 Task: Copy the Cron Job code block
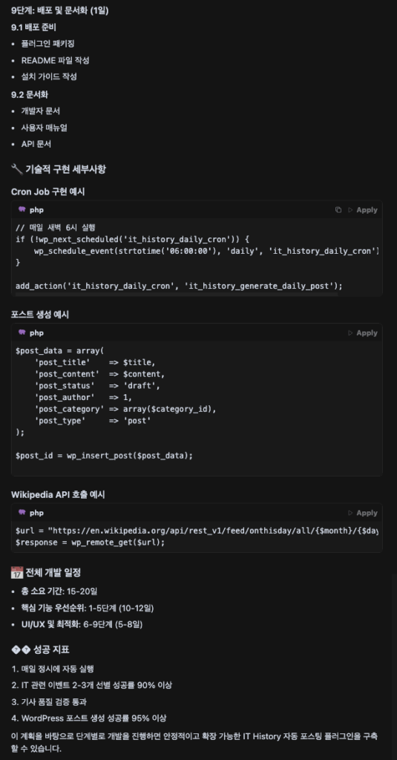[x=338, y=210]
